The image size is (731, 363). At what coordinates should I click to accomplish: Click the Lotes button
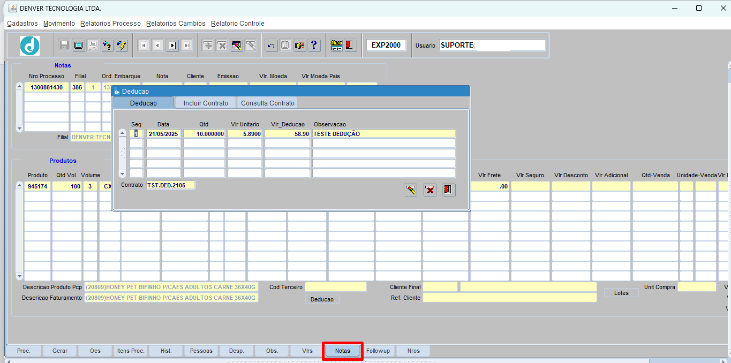(x=621, y=293)
